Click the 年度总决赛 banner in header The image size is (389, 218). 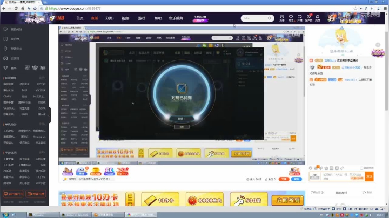(200, 18)
